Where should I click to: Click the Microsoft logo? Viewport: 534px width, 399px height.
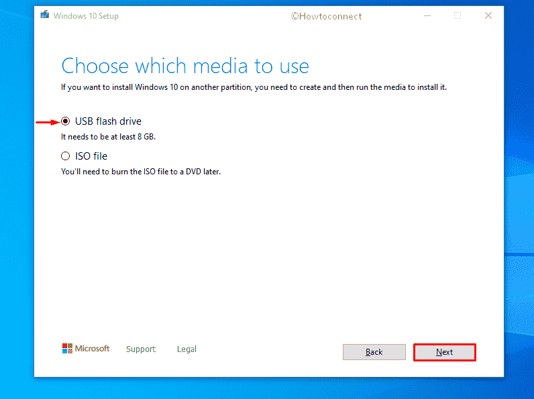pyautogui.click(x=86, y=348)
